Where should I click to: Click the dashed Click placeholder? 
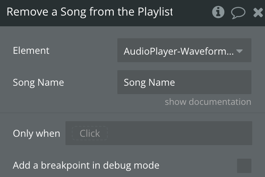pos(90,134)
